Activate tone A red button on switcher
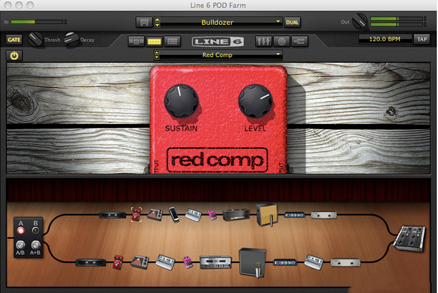The height and width of the screenshot is (293, 438). pos(21,231)
